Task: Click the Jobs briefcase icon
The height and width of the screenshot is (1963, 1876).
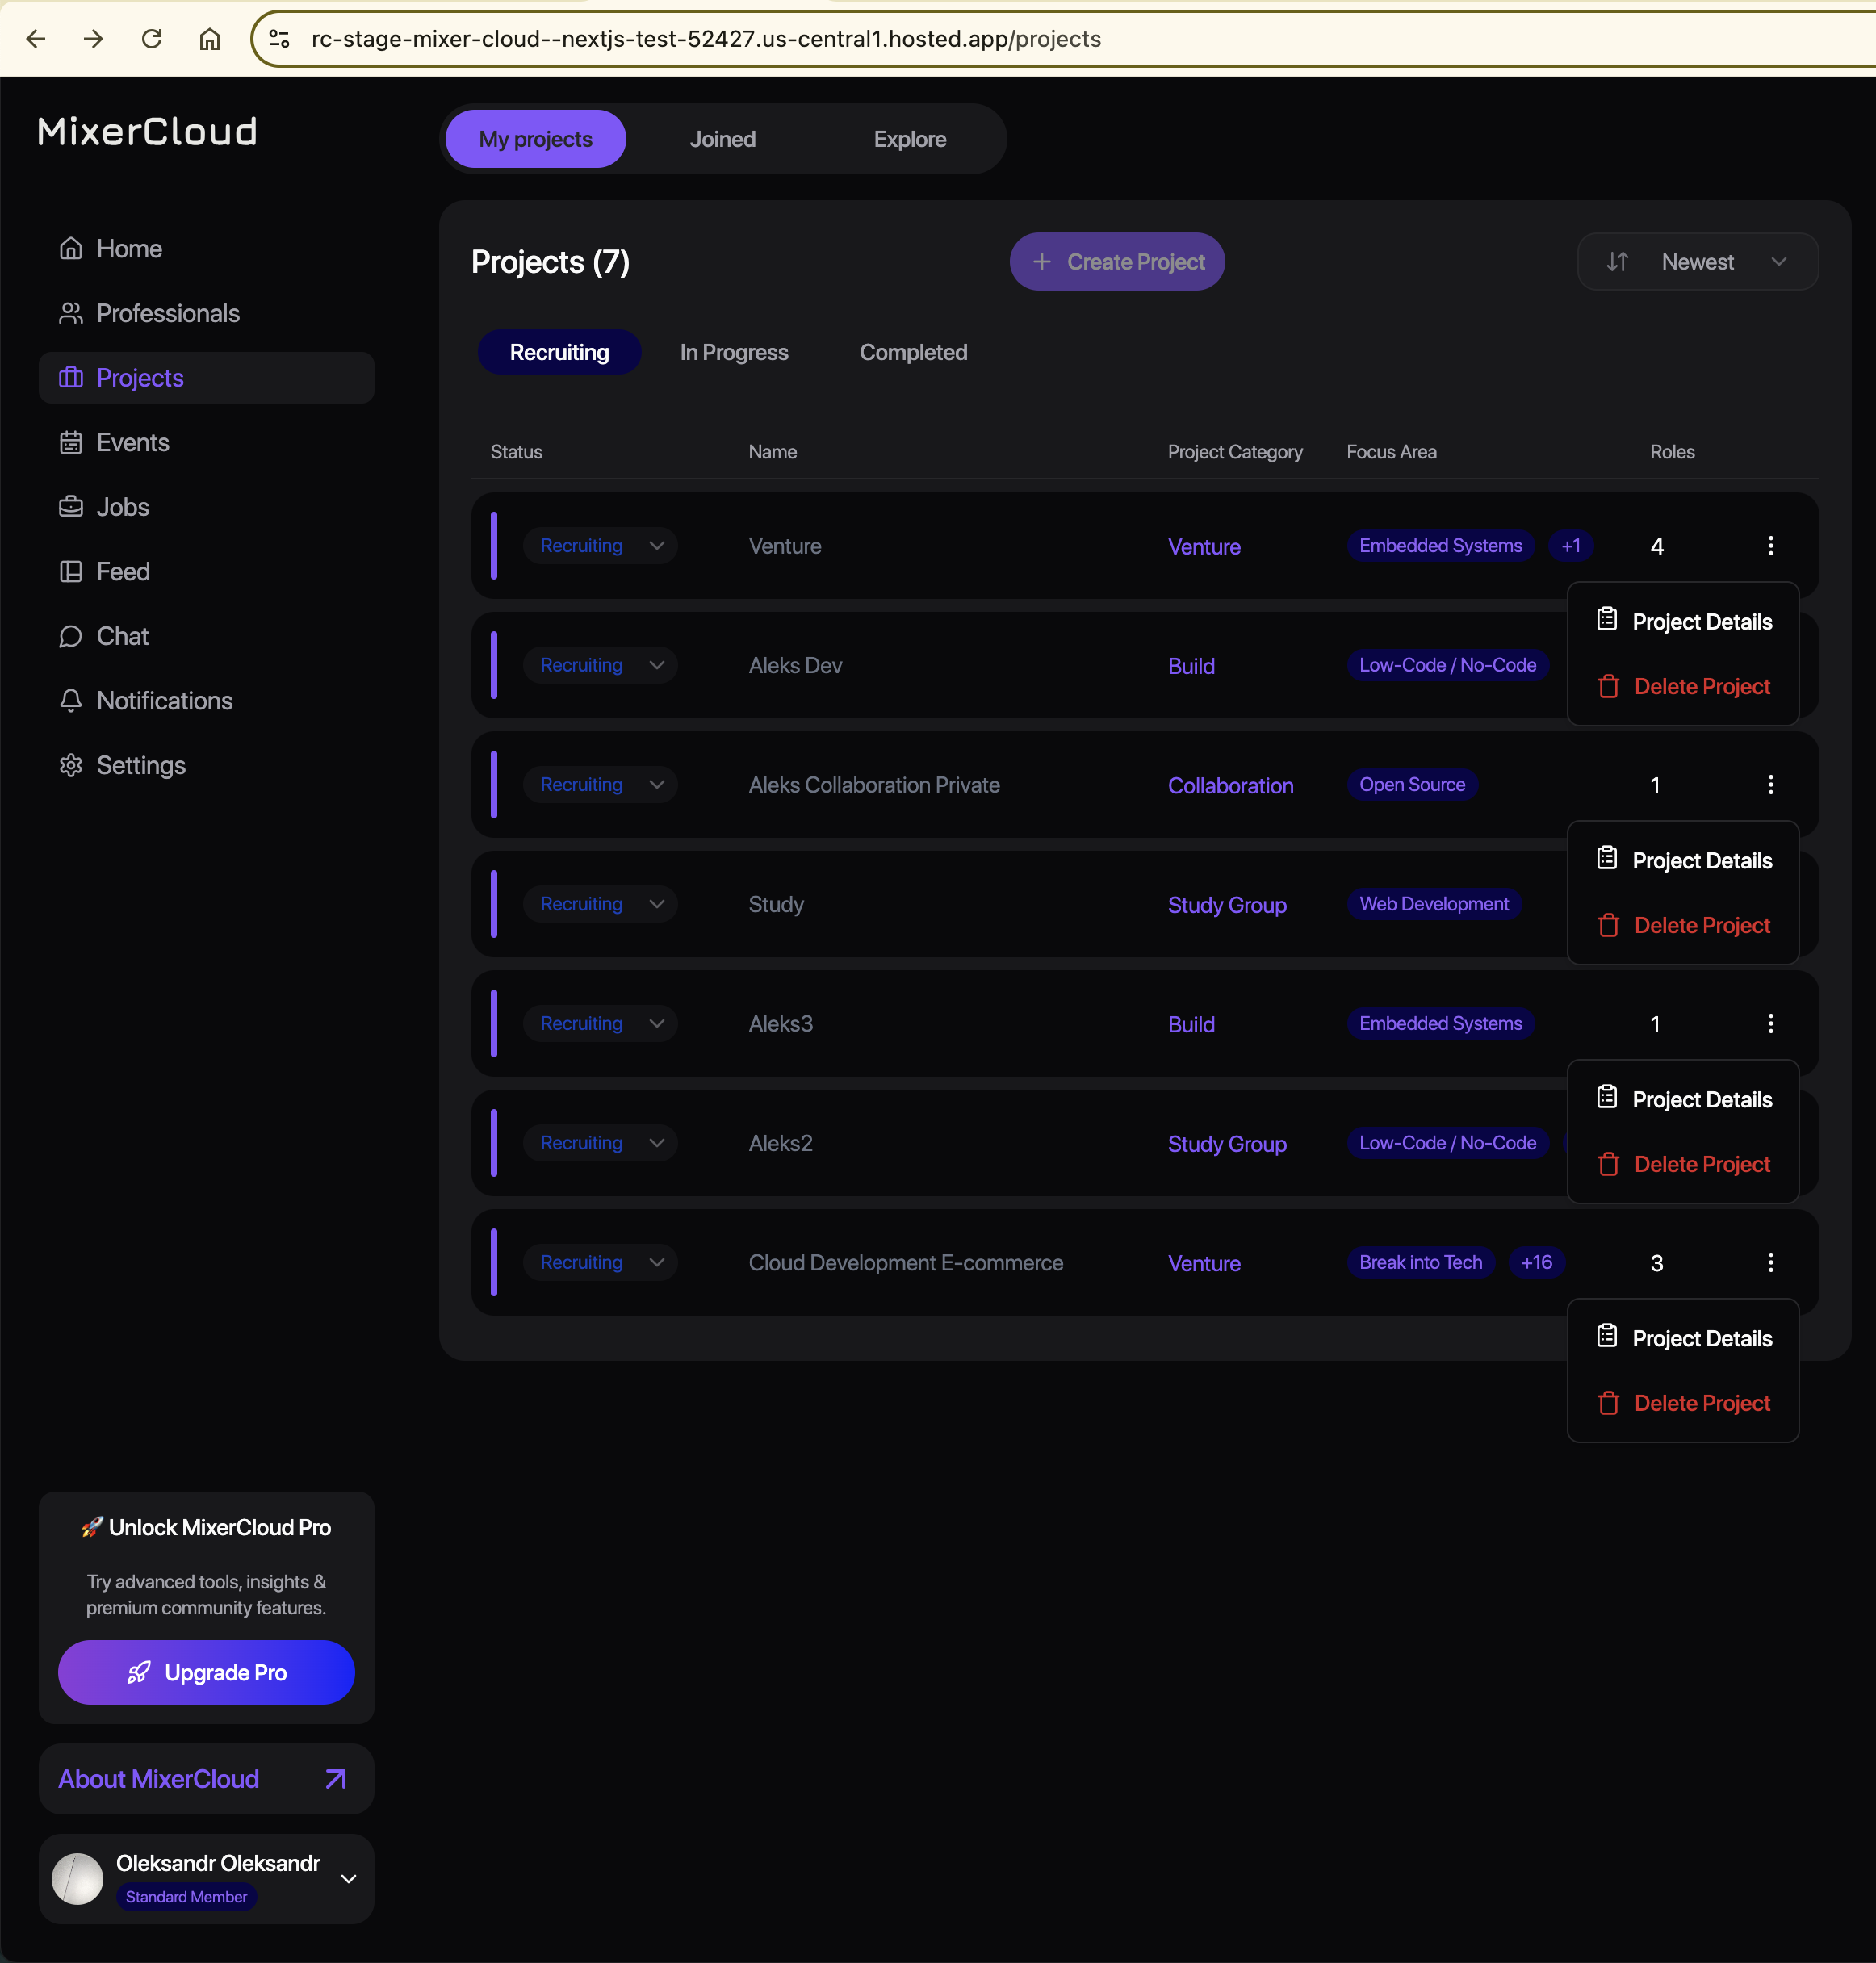Action: (x=70, y=507)
